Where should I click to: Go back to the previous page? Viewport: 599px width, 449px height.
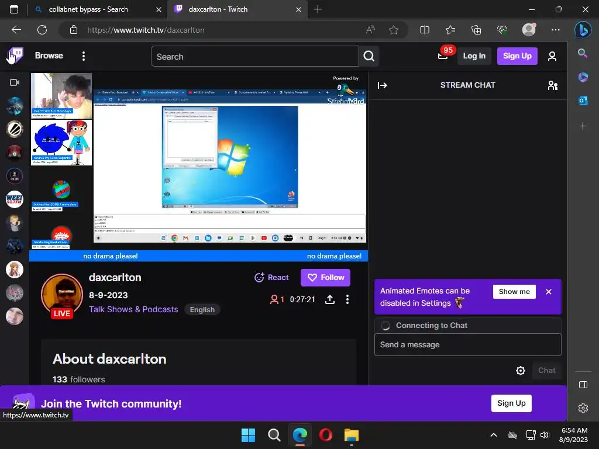pos(16,30)
